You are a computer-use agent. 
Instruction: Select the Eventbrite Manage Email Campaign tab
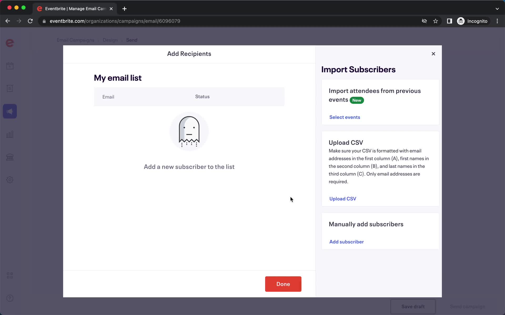(75, 9)
